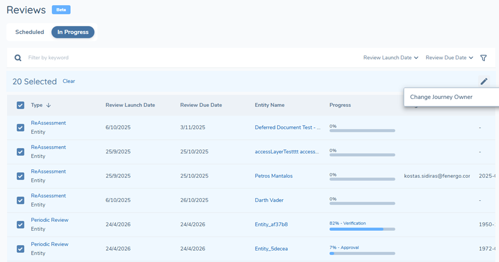Click the Entity Name column header
Screen dimensions: 499x262
pos(269,105)
